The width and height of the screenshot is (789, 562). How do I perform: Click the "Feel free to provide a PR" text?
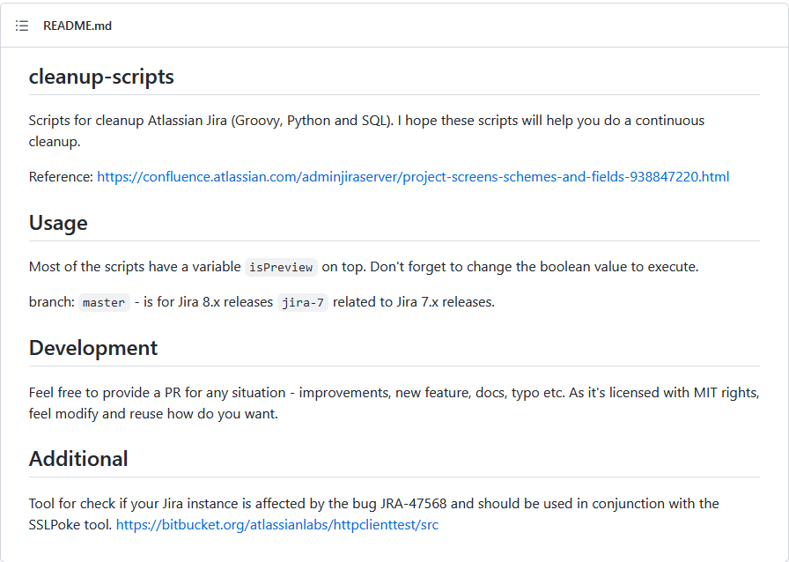coord(112,392)
